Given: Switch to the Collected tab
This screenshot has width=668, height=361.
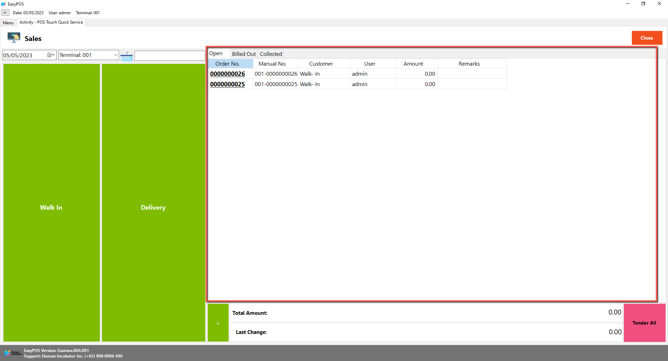Looking at the screenshot, I should coord(271,54).
